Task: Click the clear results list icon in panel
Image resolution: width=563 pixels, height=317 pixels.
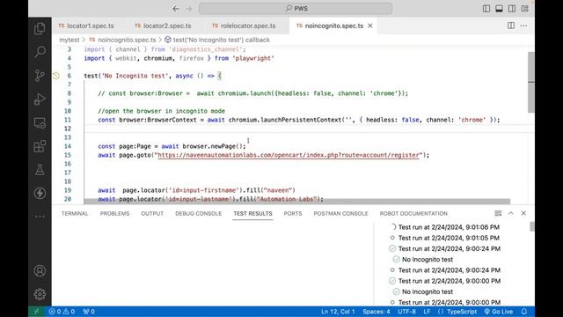Action: [498, 213]
